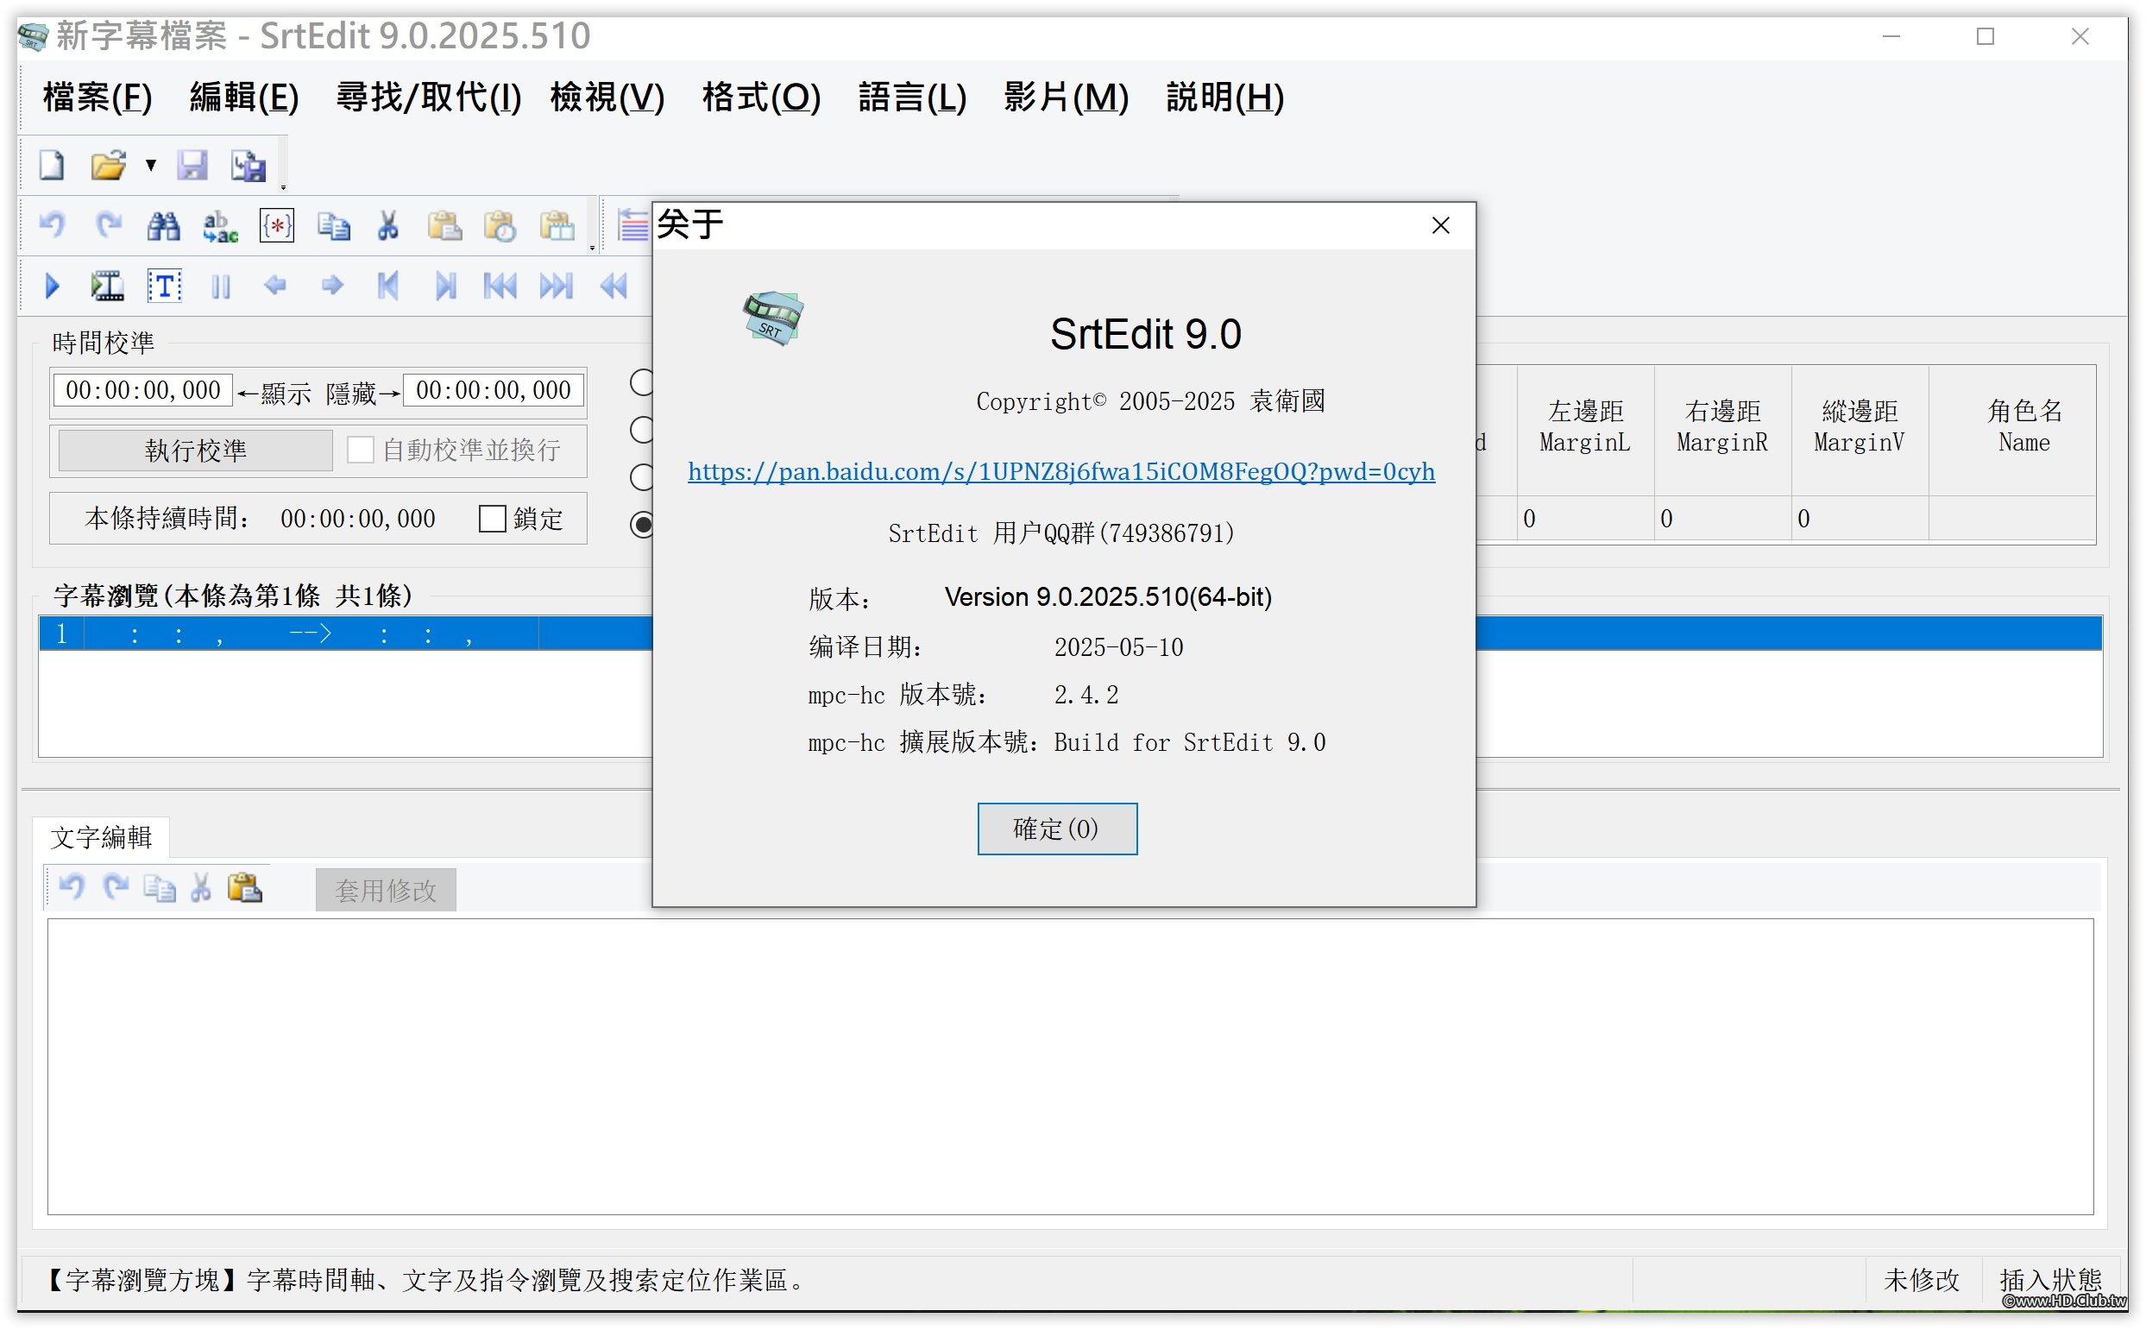Open the 檢視(V) menu
Image resolution: width=2146 pixels, height=1330 pixels.
[x=607, y=97]
